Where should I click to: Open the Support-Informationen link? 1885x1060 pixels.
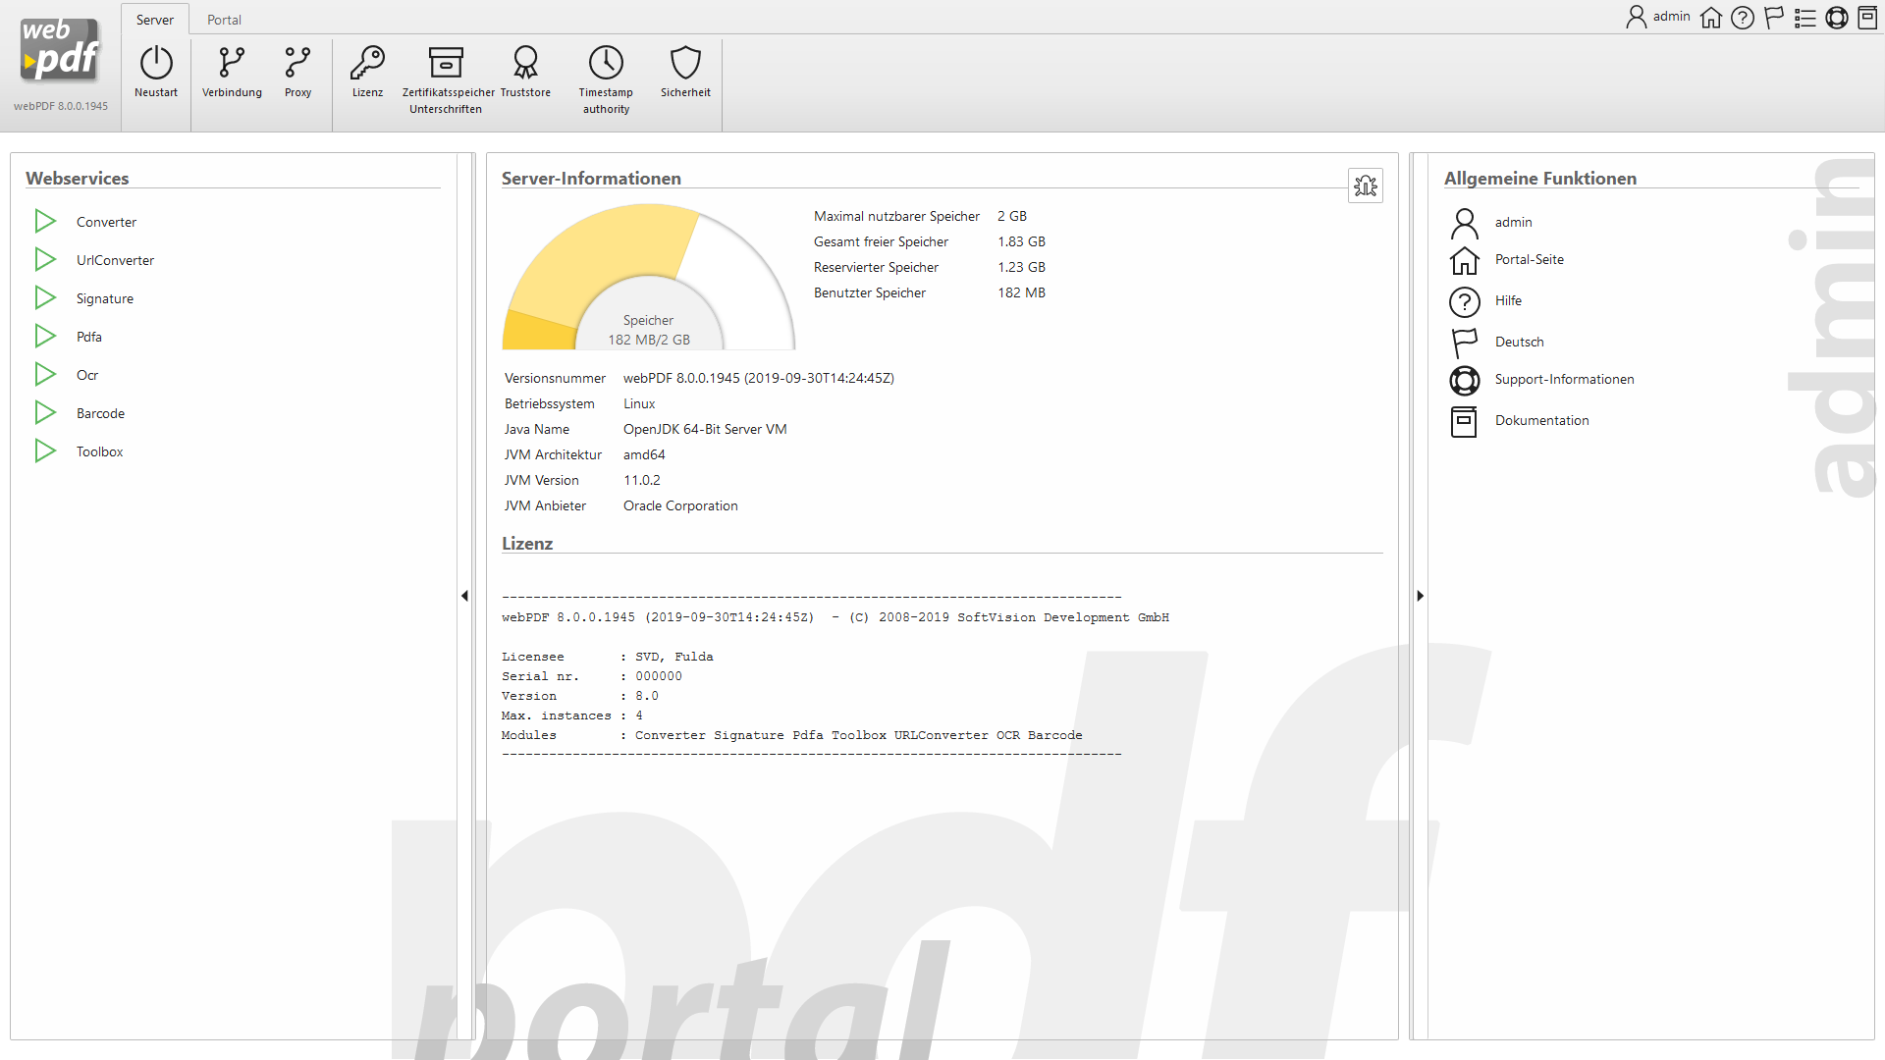point(1564,380)
